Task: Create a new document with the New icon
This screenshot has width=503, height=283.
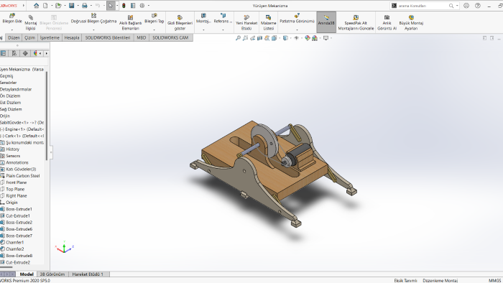Action: pyautogui.click(x=45, y=6)
